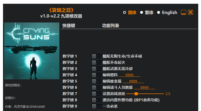Image resolution: width=201 pixels, height=111 pixels.
Task: Click the 进程ID label
Action: [10, 98]
